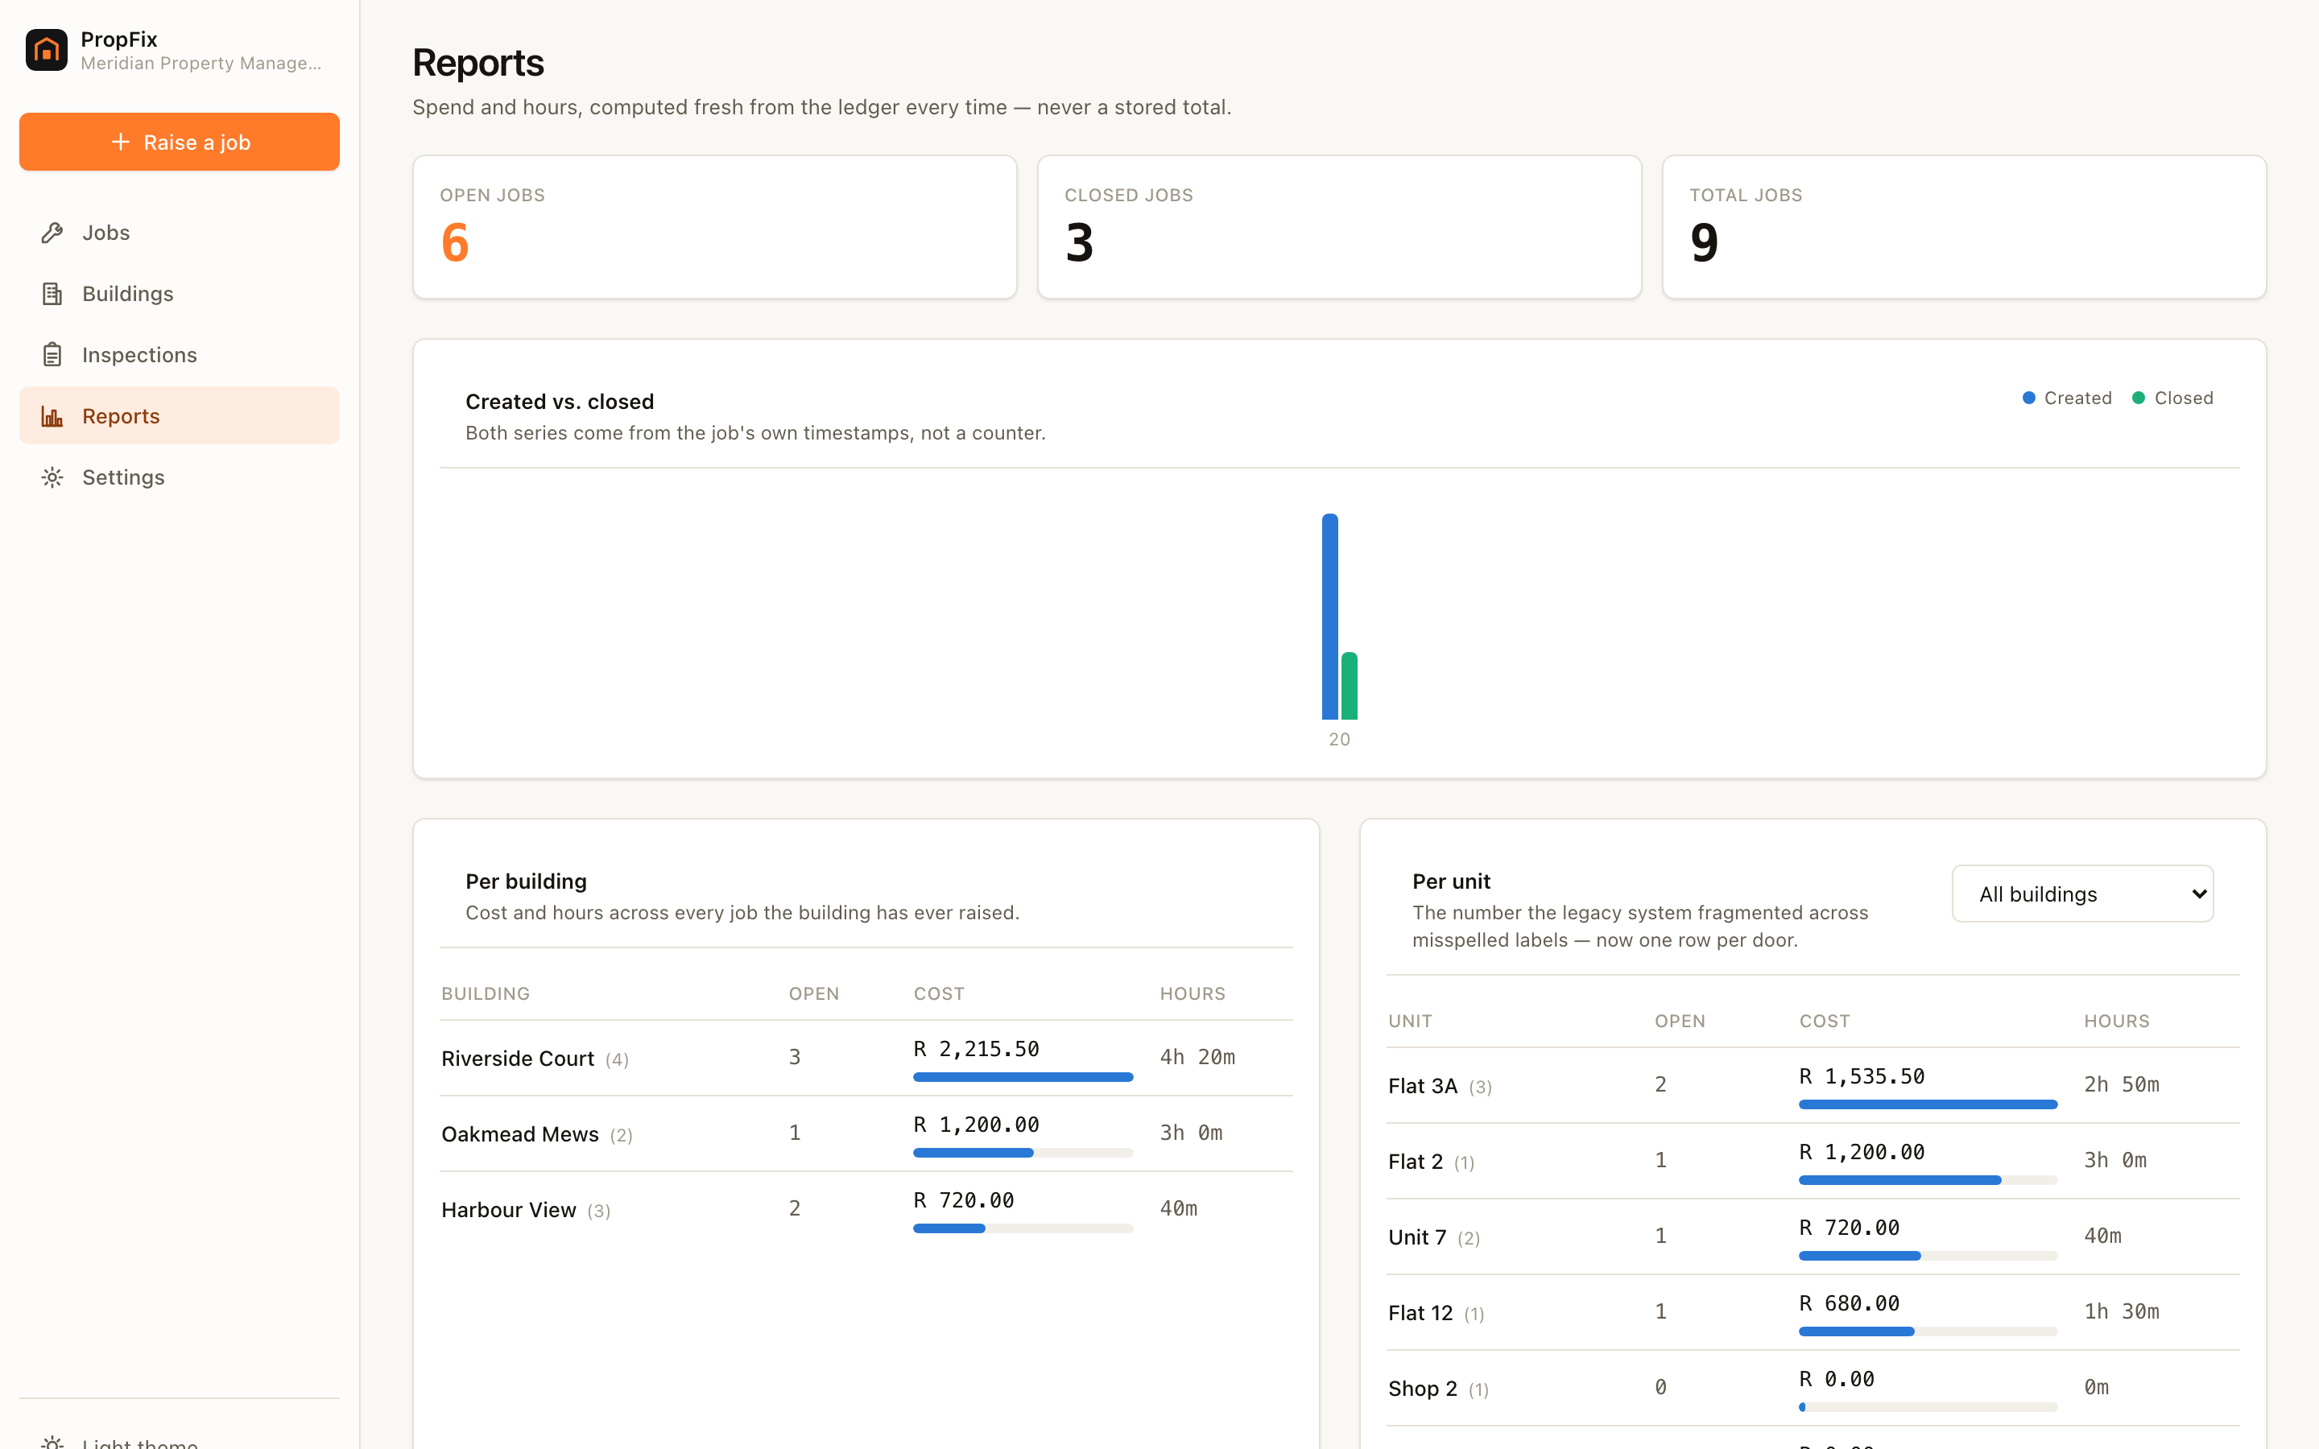Click the Unit 7 unit name

click(1417, 1237)
